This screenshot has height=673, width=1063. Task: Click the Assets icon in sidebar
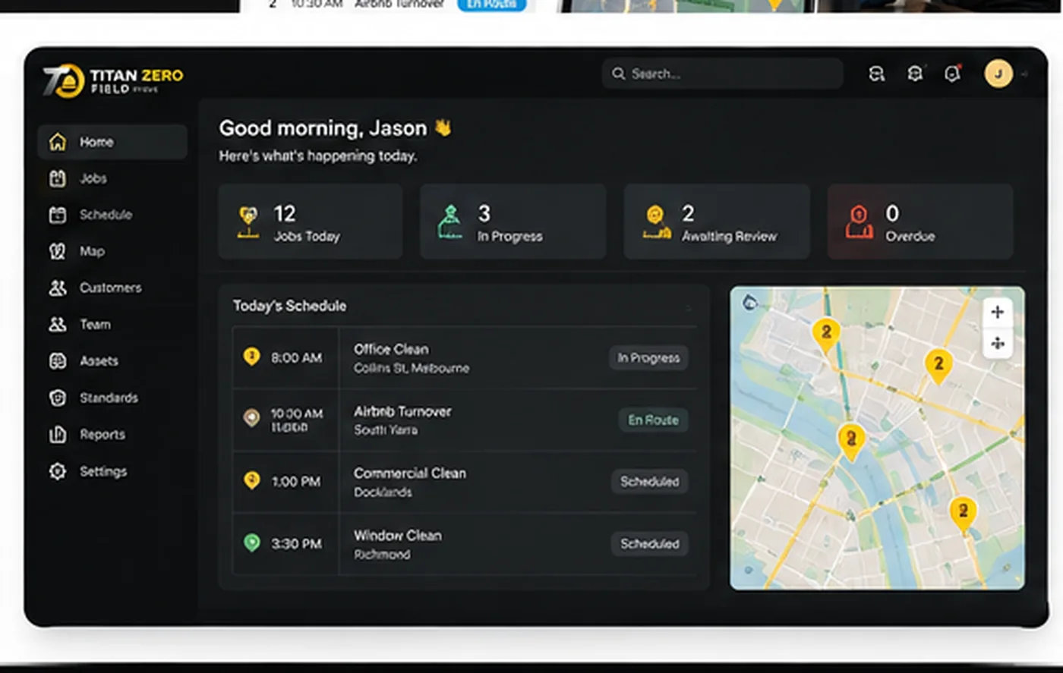[x=58, y=361]
